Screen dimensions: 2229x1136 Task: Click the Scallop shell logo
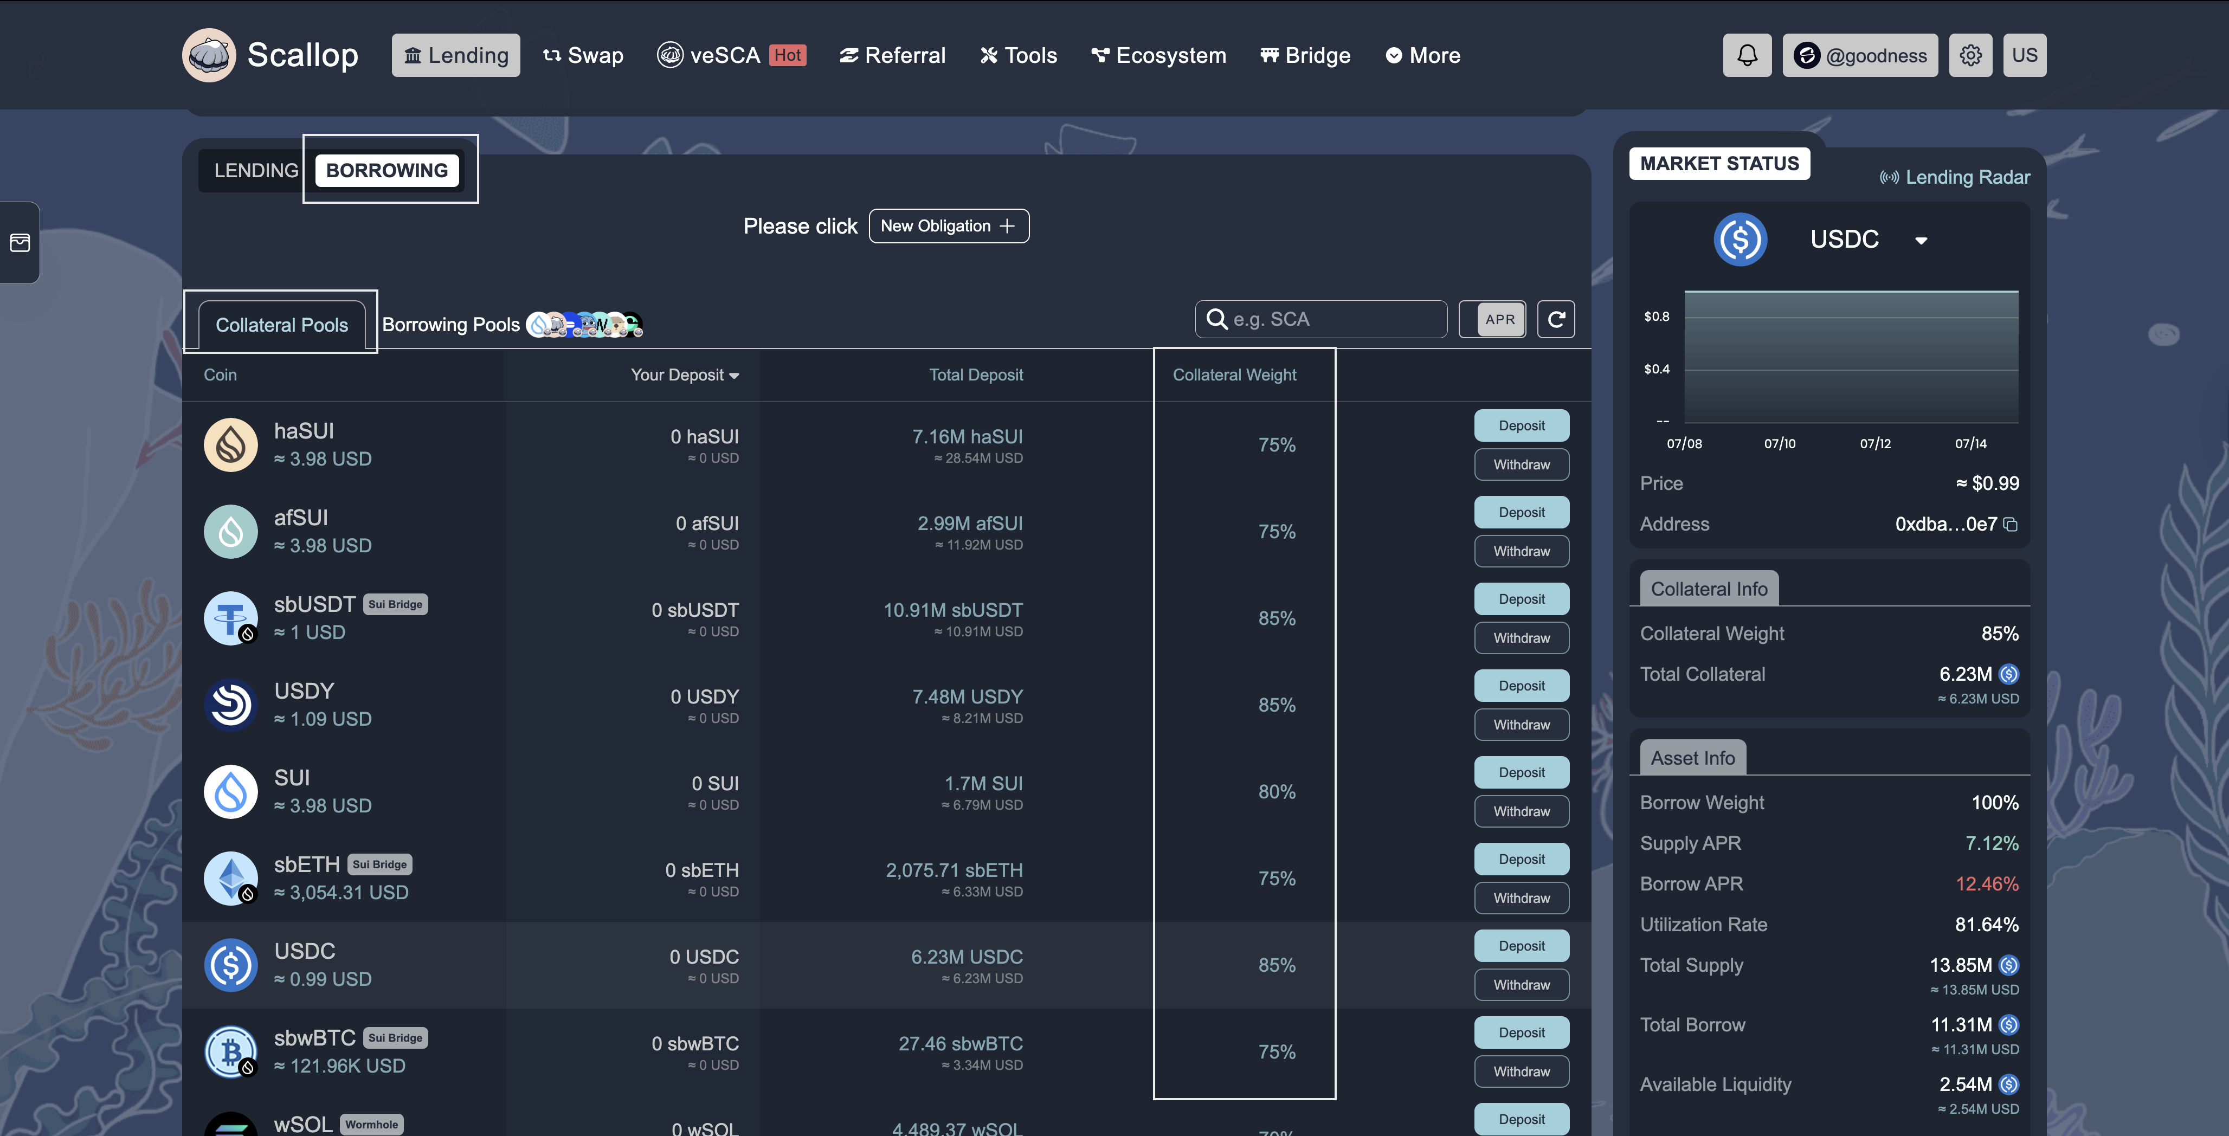coord(209,55)
